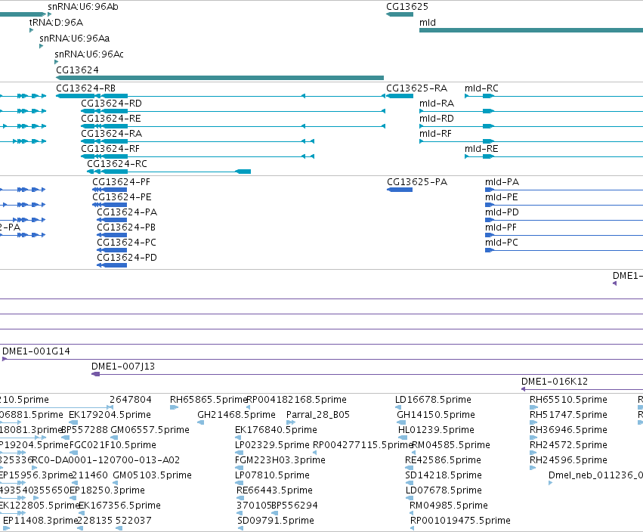Open EST RP001019475.5prime

(x=460, y=521)
